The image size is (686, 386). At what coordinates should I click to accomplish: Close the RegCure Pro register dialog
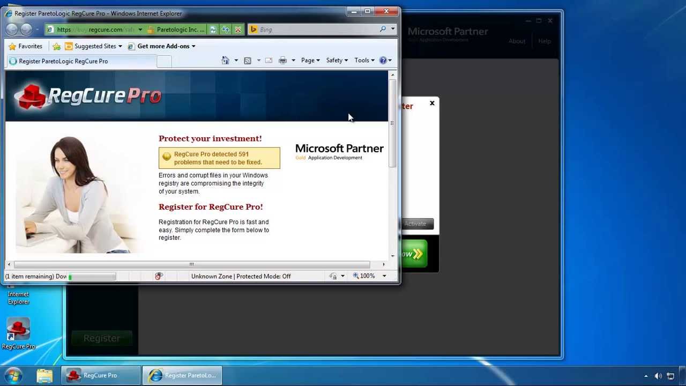(x=432, y=103)
